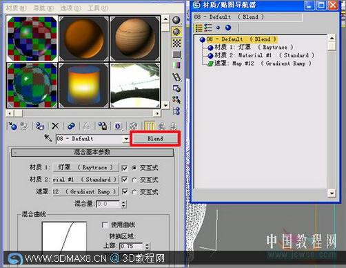The height and width of the screenshot is (268, 346).
Task: Switch navigator to View List plus Icons mode
Action: (x=208, y=28)
